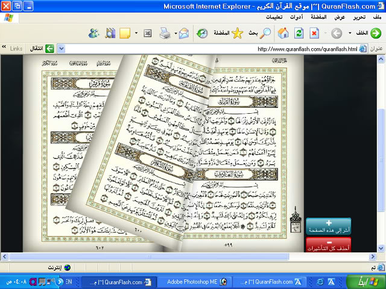Expand hidden tray icons arrow

(60, 282)
